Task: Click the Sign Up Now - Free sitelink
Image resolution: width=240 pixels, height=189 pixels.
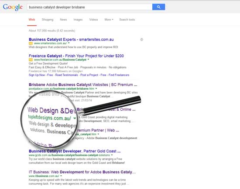Action: pos(41,75)
